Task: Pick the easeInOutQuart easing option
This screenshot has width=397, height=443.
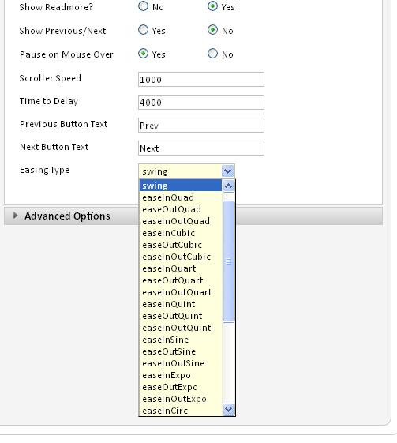Action: pos(181,292)
